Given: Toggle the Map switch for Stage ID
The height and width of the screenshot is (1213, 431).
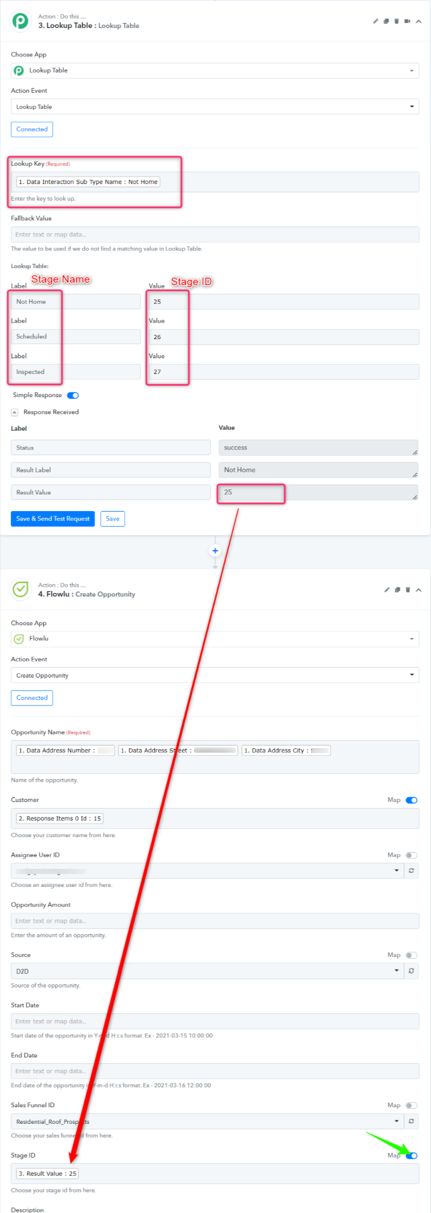Looking at the screenshot, I should pyautogui.click(x=411, y=1155).
